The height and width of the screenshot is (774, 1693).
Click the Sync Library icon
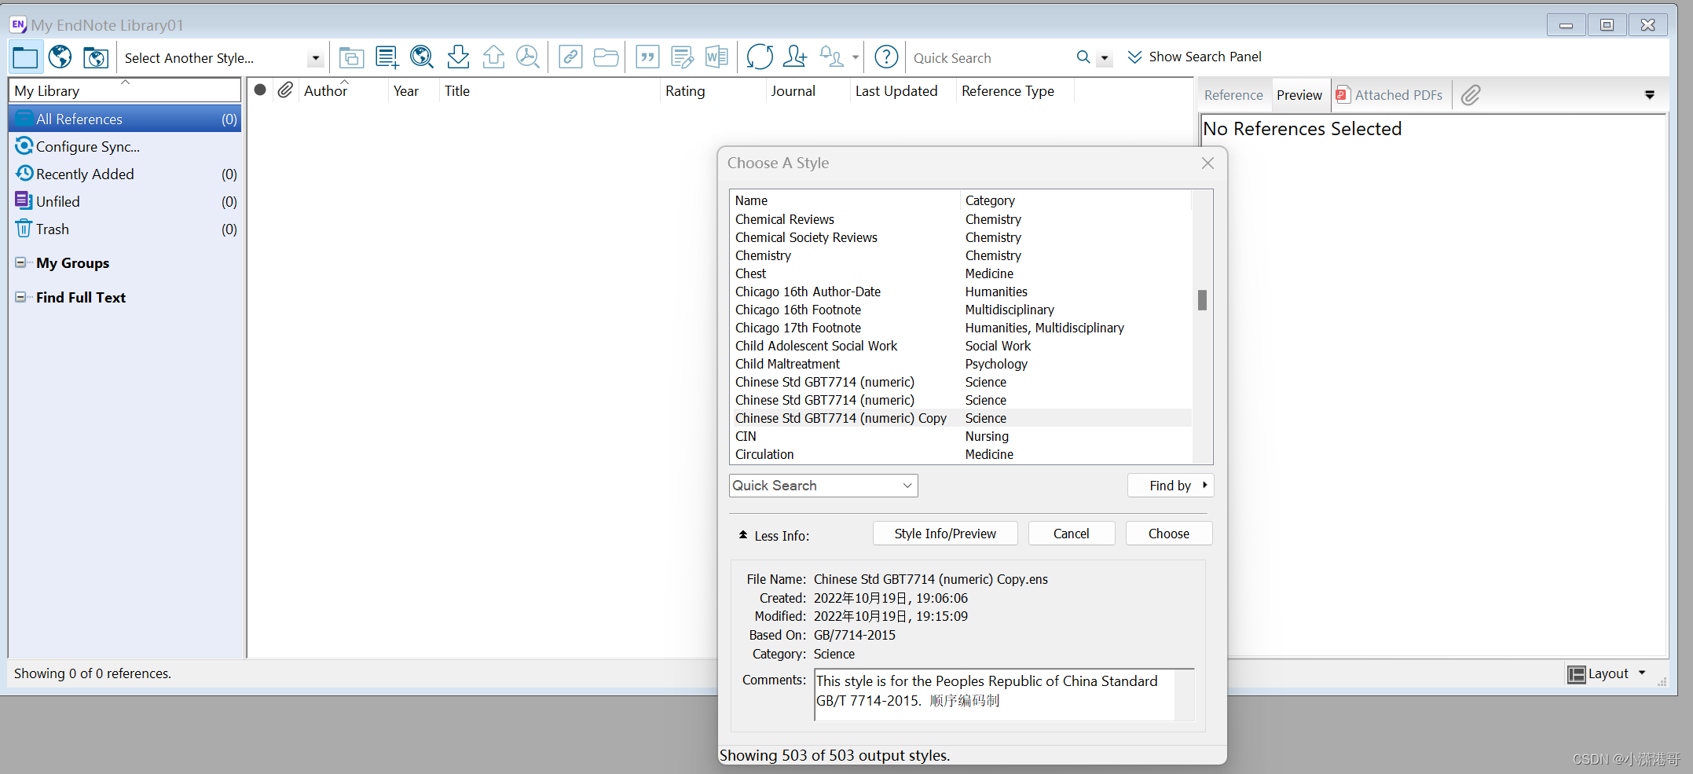760,57
